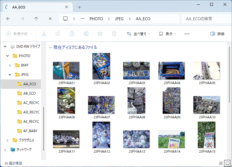232x167 pixels.
Task: Select the 23PHAA05 image thumbnail
Action: coord(207,71)
